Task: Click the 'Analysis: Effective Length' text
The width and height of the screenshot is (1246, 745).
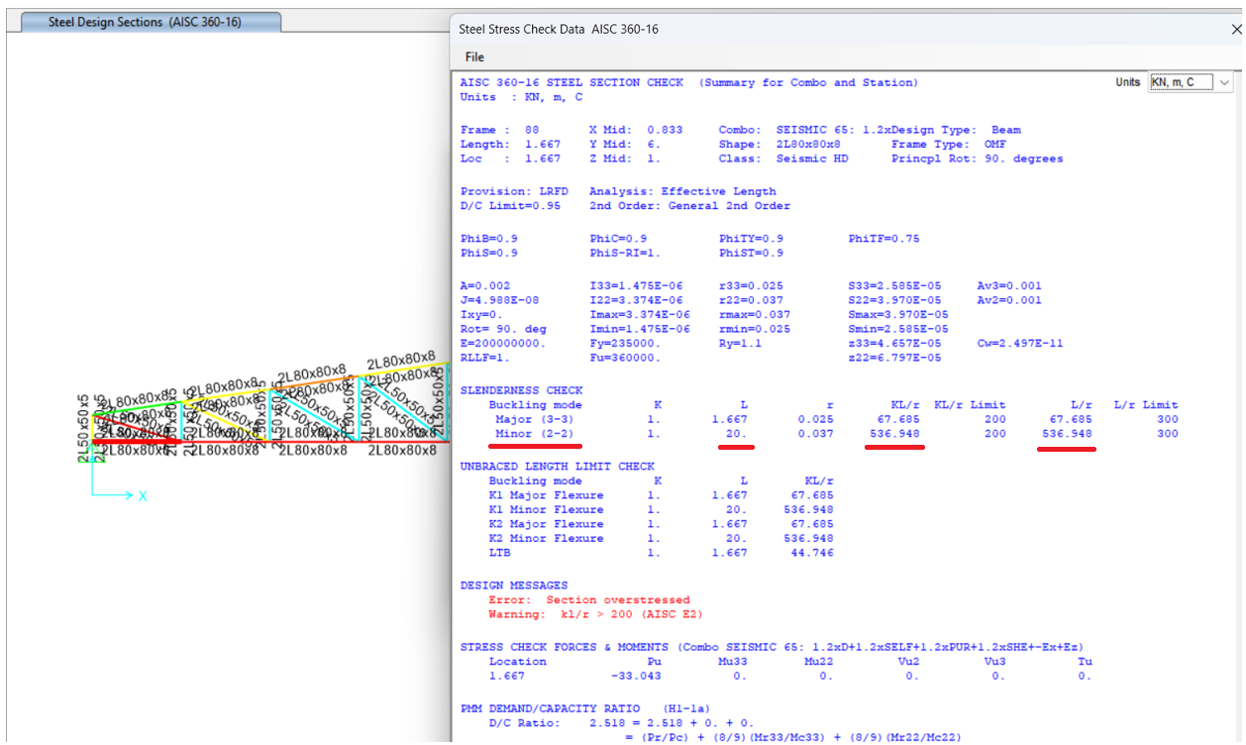Action: point(683,192)
